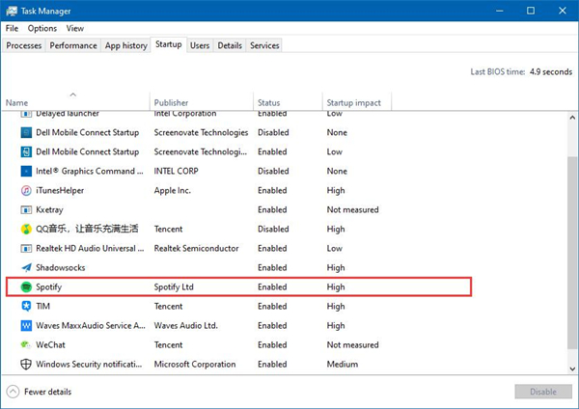The image size is (579, 409).
Task: Click the scrollbar down arrow
Action: pyautogui.click(x=572, y=368)
